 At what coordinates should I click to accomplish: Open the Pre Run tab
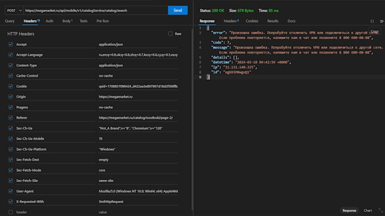coord(102,21)
